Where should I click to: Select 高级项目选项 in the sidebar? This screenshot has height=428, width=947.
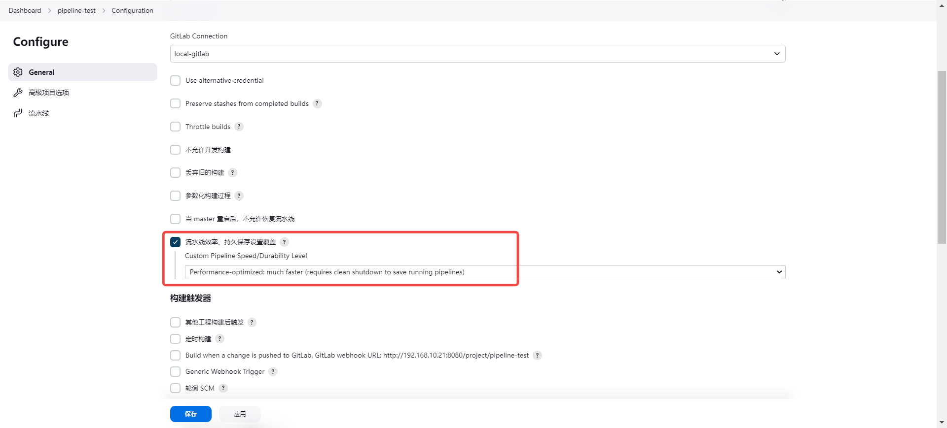49,93
